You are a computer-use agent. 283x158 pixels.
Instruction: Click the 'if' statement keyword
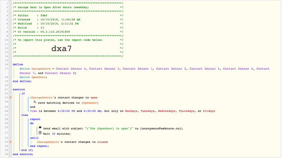pyautogui.click(x=23, y=93)
